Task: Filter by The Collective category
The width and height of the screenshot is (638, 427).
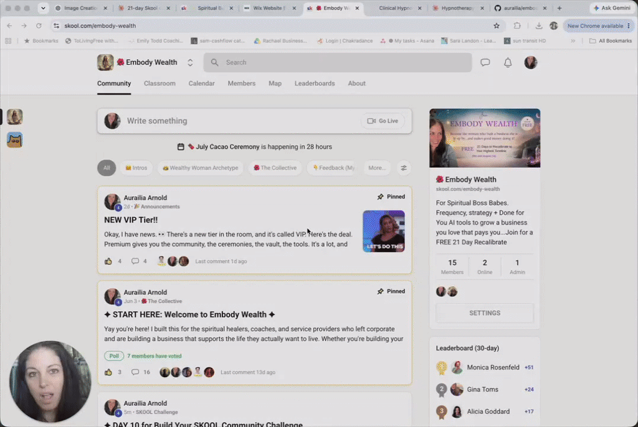Action: (275, 168)
